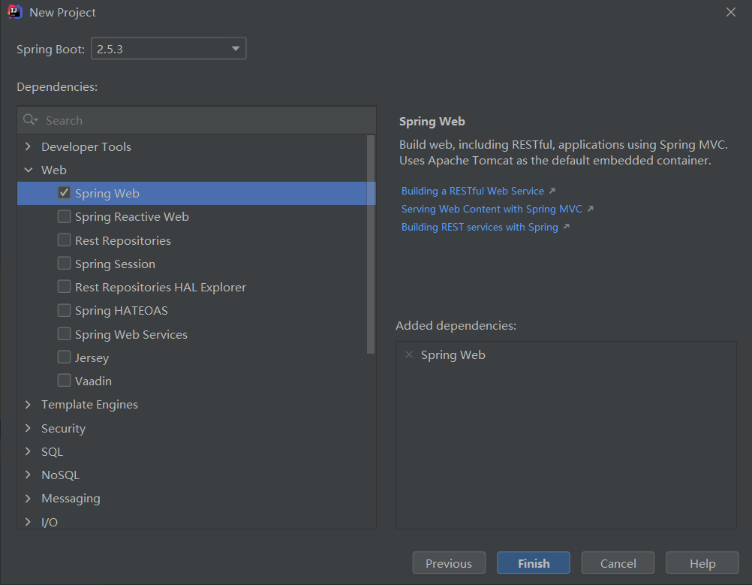Tick the Spring Web Services checkbox
The image size is (752, 585).
coord(64,333)
